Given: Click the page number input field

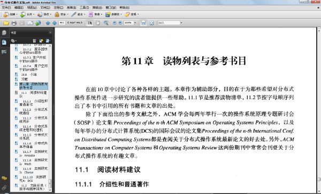Looking at the screenshot, I should 62,22.
